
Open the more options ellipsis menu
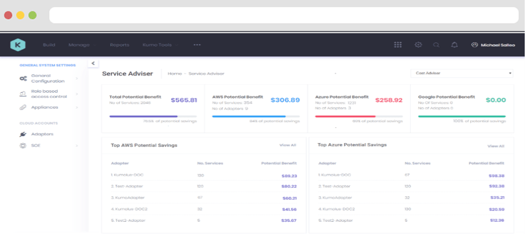point(197,45)
